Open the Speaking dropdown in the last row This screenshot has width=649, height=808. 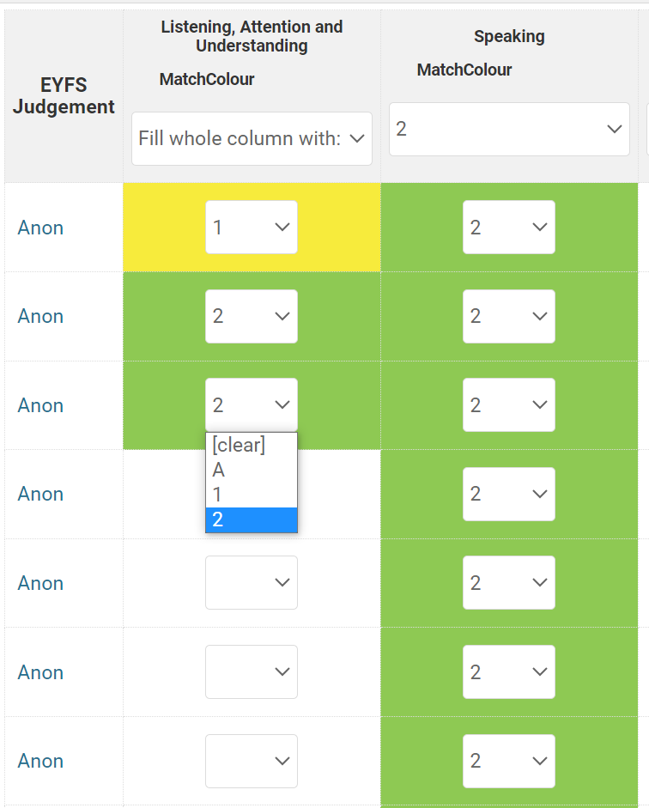tap(509, 761)
